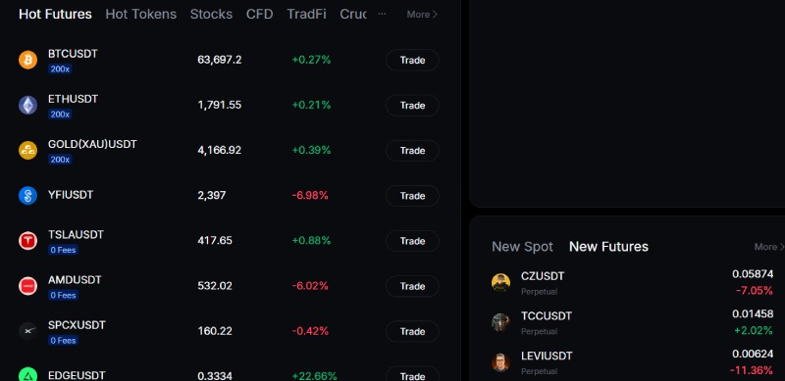Expand the hidden tabs with the ellipsis

pos(382,14)
